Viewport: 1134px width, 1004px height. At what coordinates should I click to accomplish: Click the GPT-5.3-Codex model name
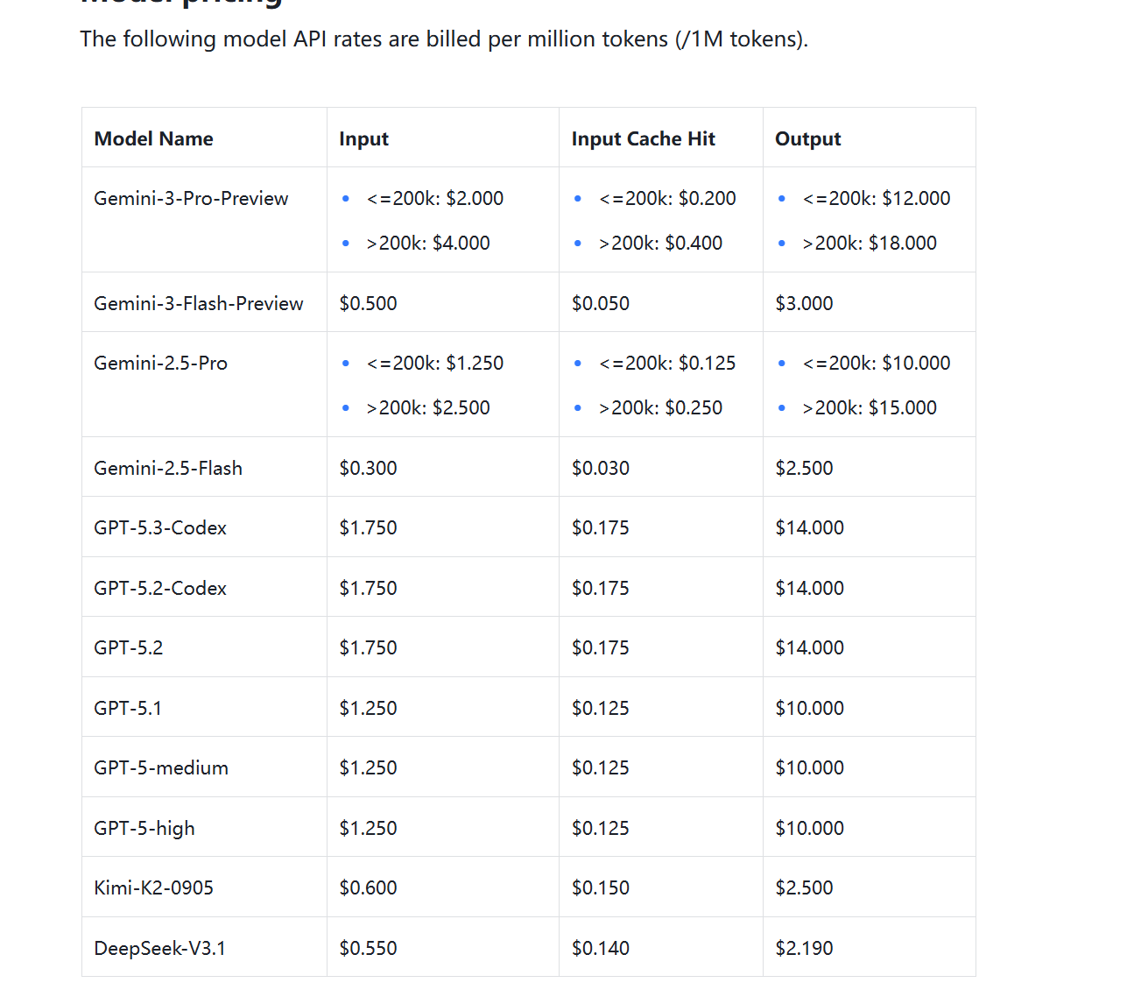pyautogui.click(x=160, y=527)
